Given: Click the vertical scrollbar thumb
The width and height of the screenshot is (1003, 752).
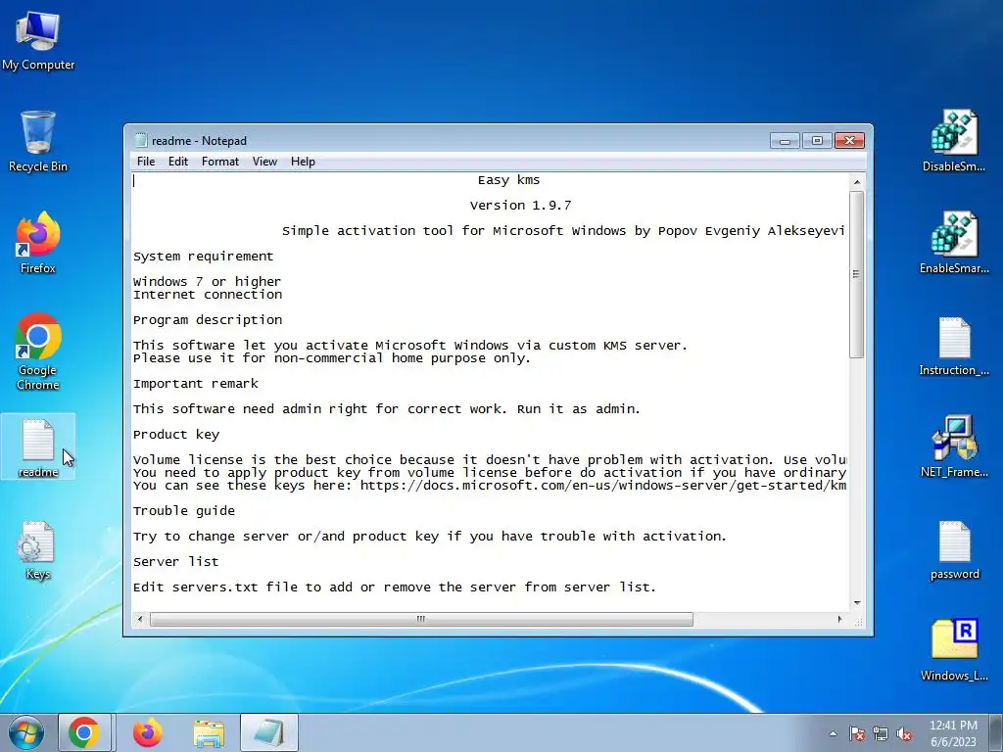Looking at the screenshot, I should (x=856, y=274).
